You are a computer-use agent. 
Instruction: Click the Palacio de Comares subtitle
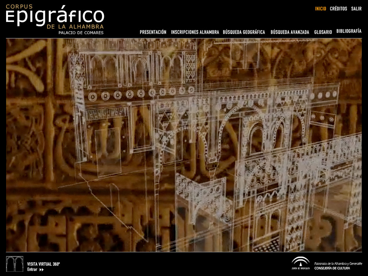81,33
